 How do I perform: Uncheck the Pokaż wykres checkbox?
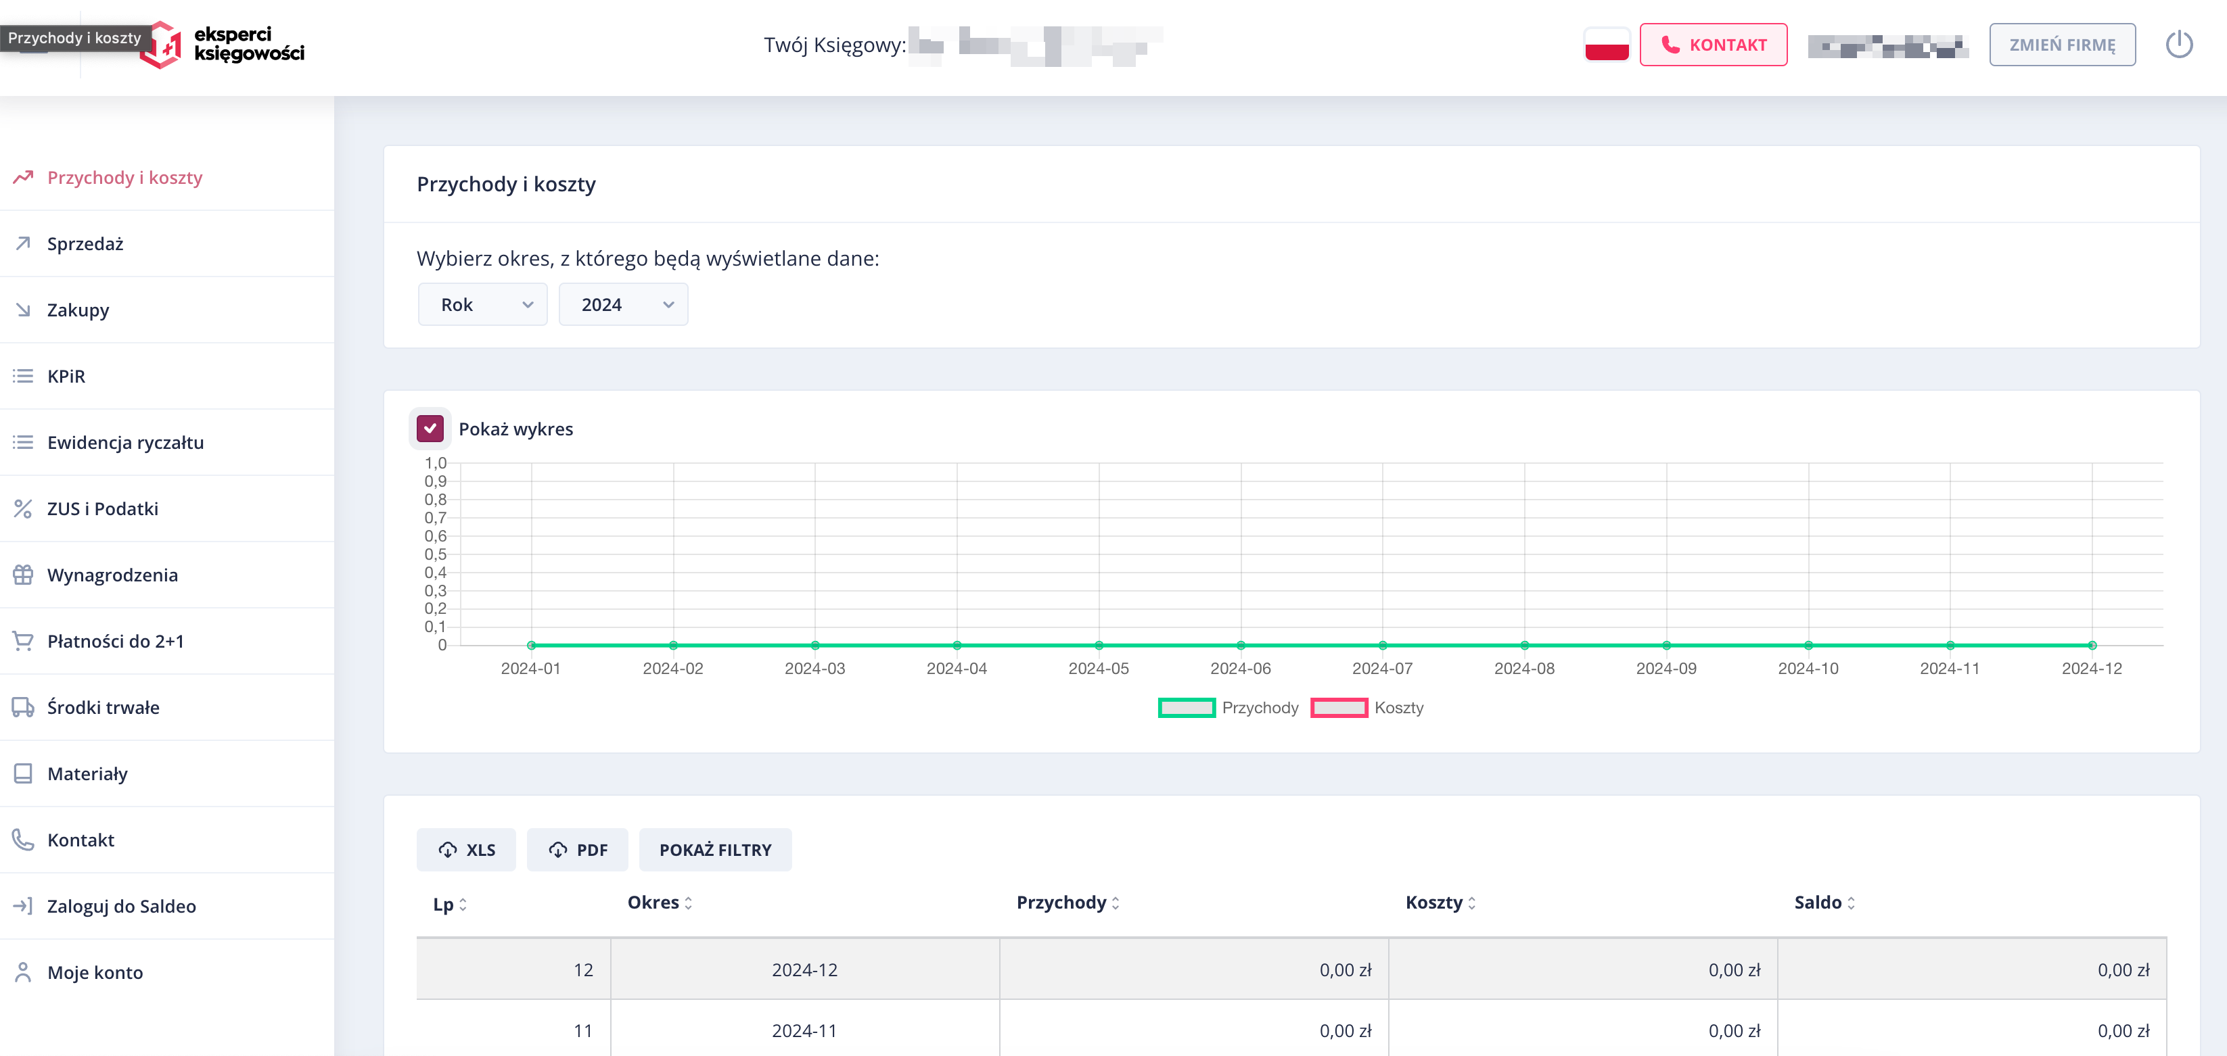coord(430,429)
